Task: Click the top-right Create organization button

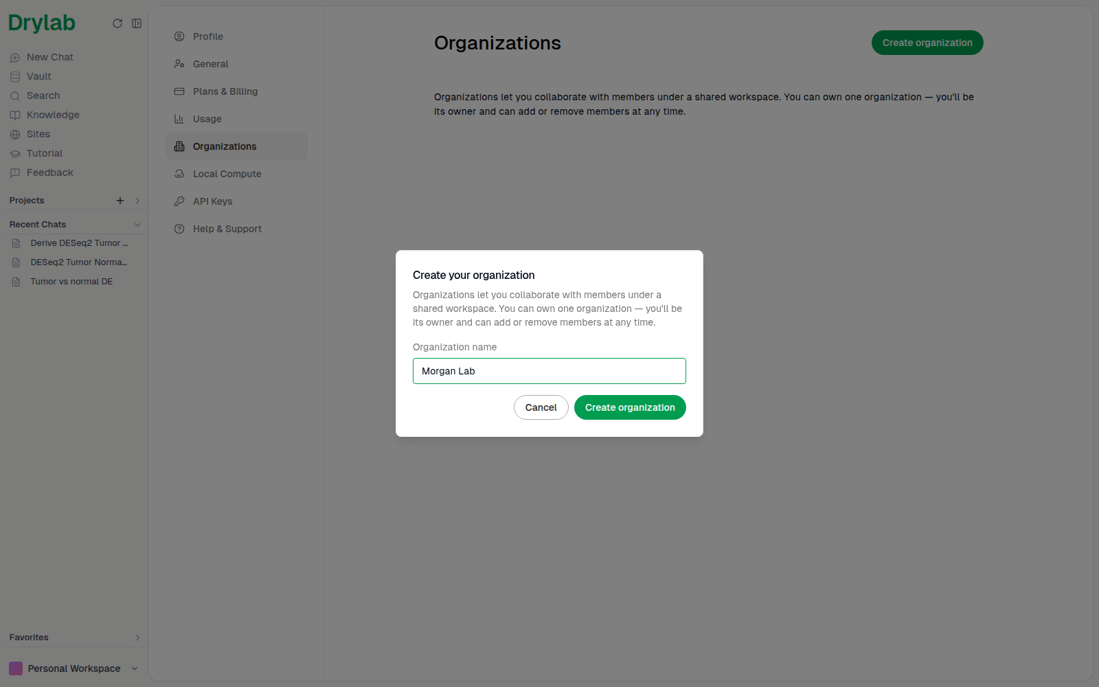Action: tap(927, 43)
